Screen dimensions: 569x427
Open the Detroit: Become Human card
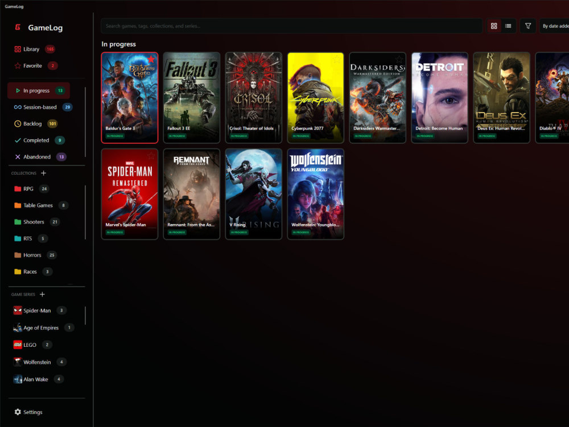440,97
